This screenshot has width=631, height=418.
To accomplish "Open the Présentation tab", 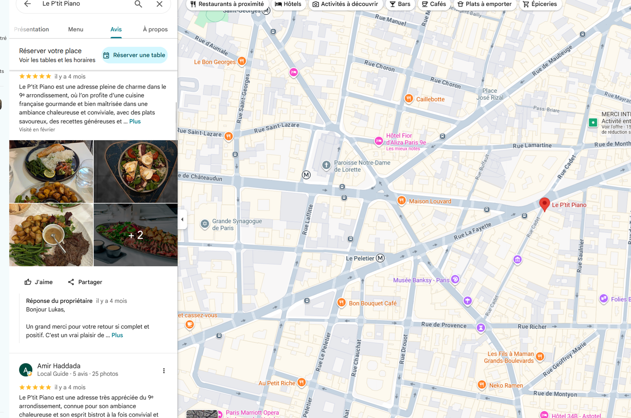I will point(31,29).
